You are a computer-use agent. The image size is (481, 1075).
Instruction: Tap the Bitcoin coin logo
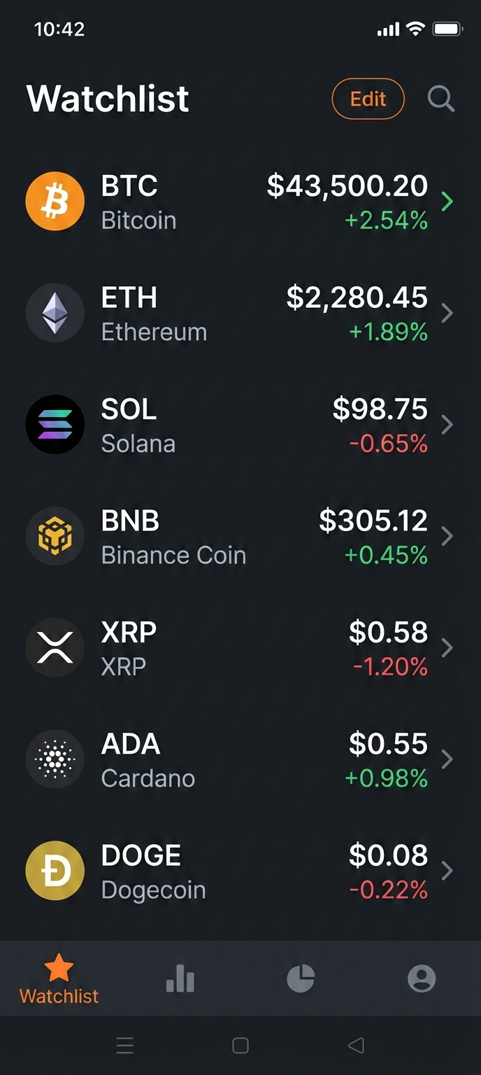[55, 201]
